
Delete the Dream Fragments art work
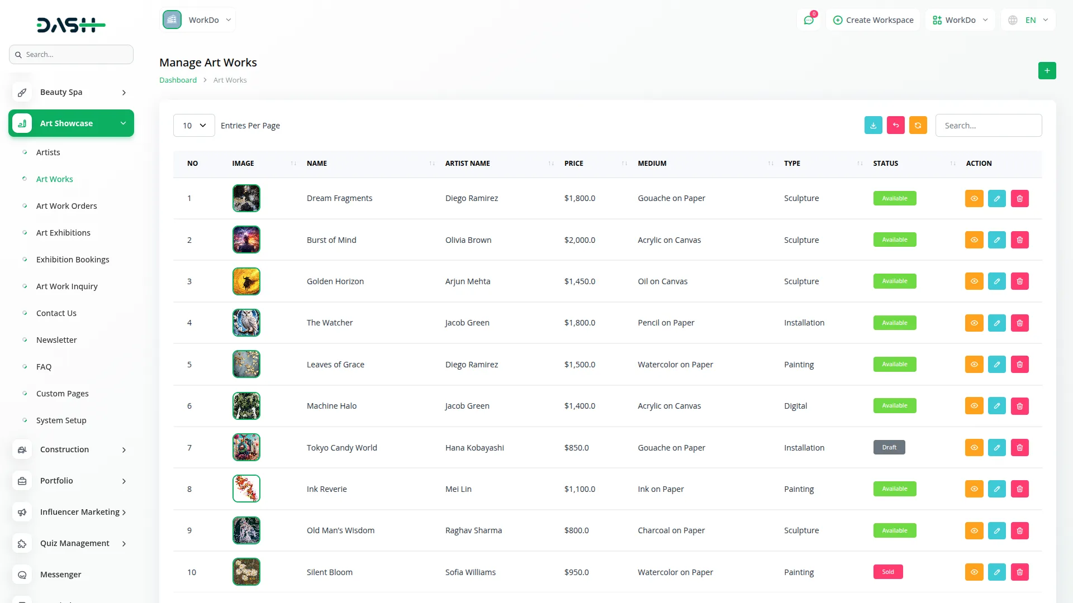(x=1019, y=199)
